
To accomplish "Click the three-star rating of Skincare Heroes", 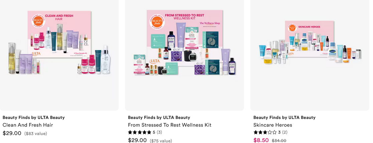I will click(265, 132).
